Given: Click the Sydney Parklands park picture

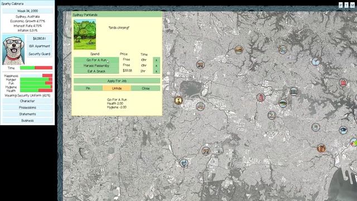Looking at the screenshot, I should click(x=85, y=35).
